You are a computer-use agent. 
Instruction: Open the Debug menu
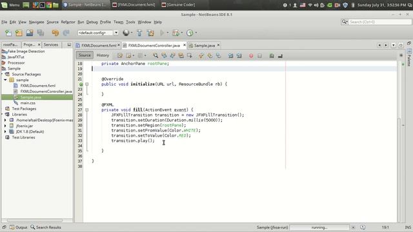click(92, 22)
